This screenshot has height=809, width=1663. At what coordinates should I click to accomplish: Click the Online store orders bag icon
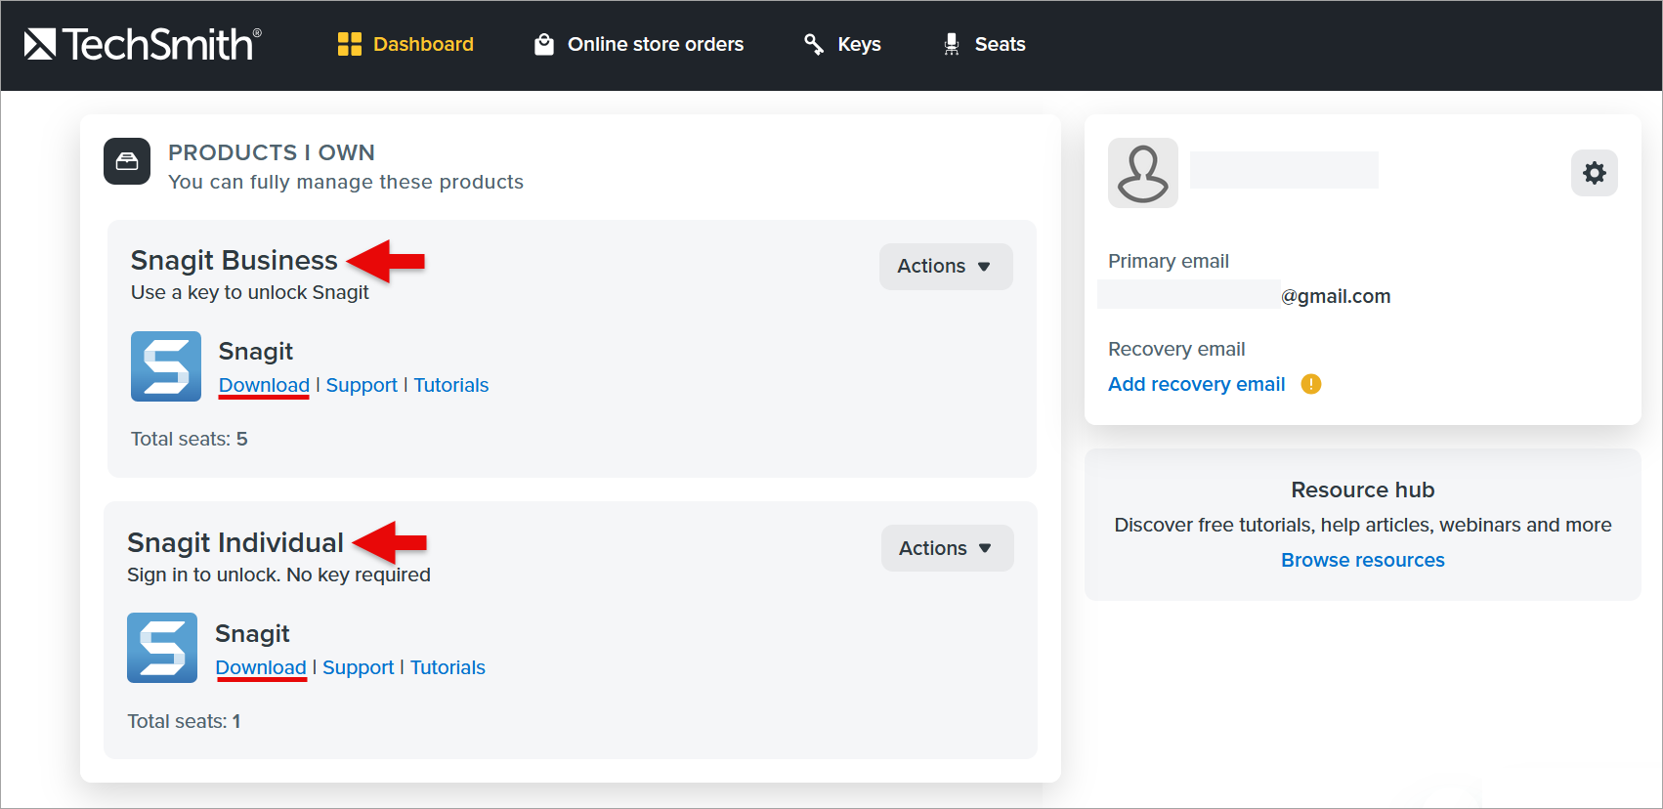click(x=544, y=44)
